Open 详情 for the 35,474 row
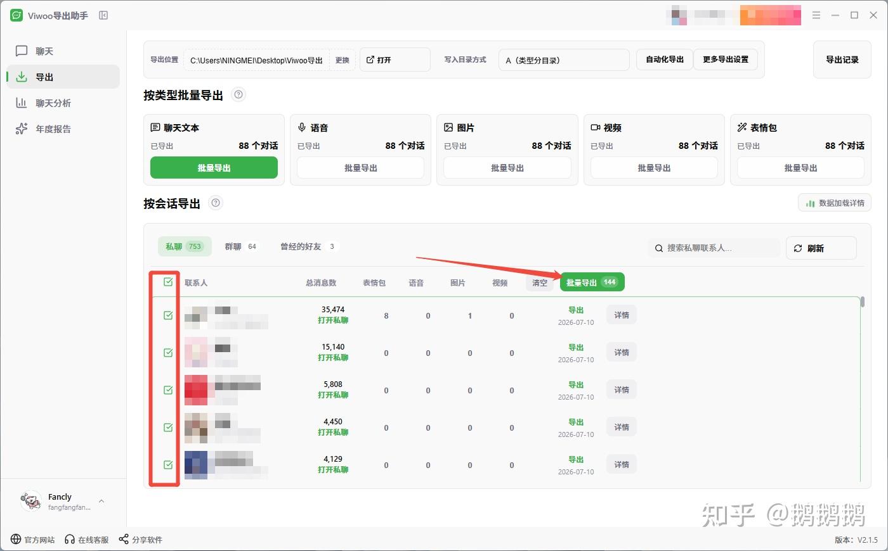 (622, 315)
